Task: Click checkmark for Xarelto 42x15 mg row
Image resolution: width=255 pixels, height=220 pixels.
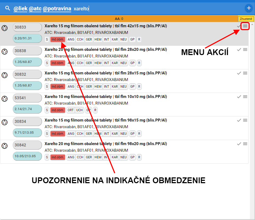Action: click(x=239, y=26)
